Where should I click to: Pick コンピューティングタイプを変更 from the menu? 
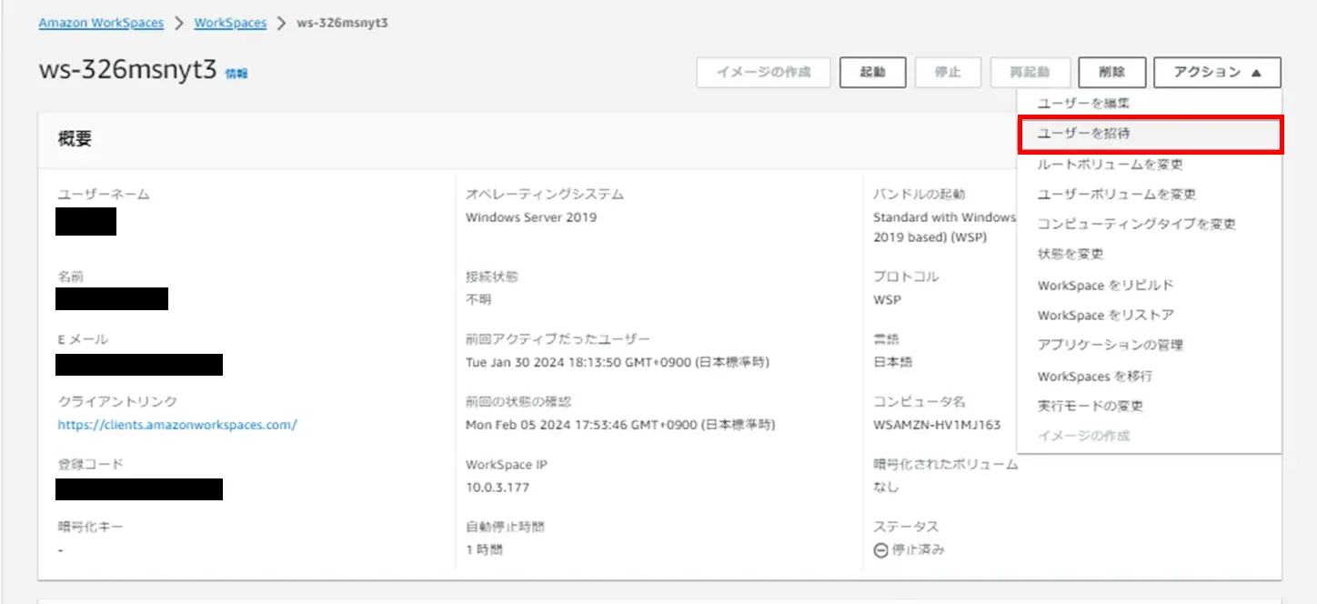[1137, 224]
